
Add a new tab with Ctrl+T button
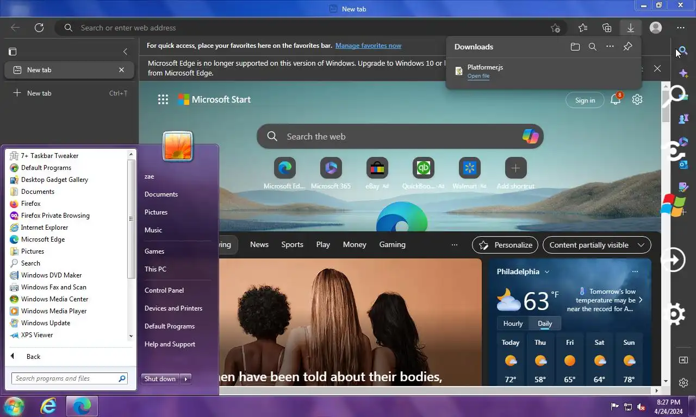(69, 93)
